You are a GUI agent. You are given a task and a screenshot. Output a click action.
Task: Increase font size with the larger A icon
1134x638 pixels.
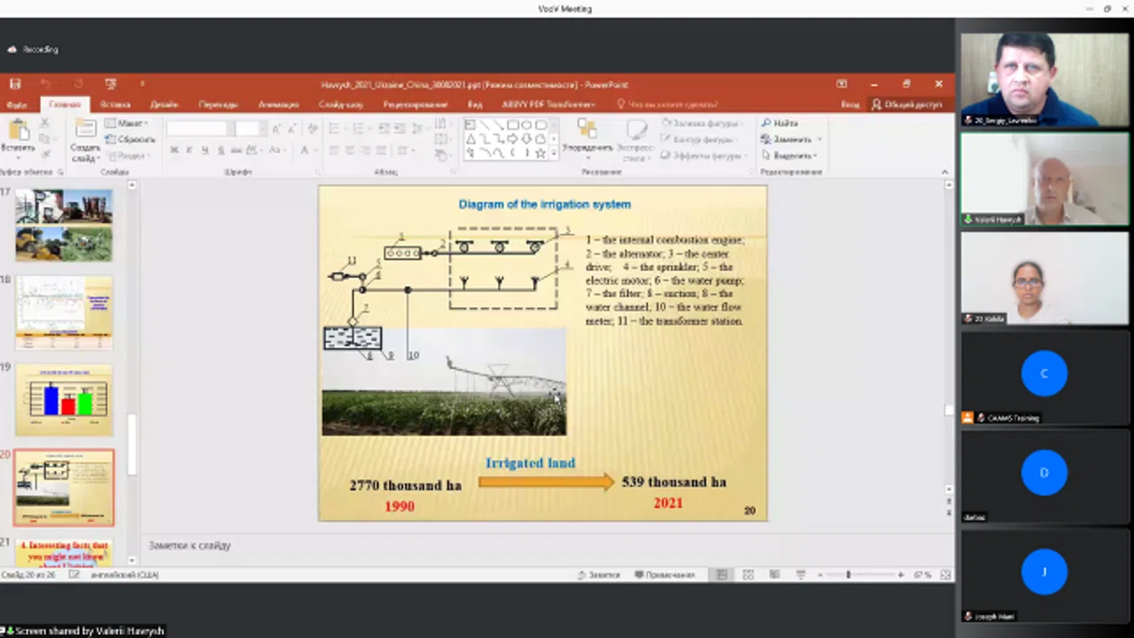tap(277, 128)
